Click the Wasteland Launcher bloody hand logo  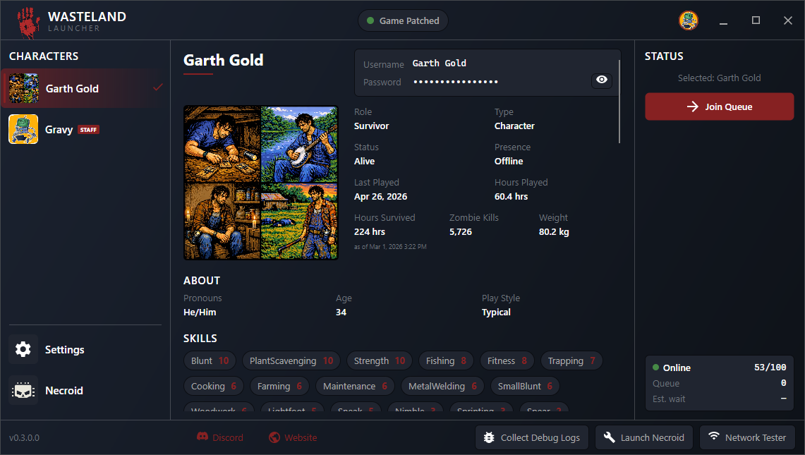(x=28, y=22)
